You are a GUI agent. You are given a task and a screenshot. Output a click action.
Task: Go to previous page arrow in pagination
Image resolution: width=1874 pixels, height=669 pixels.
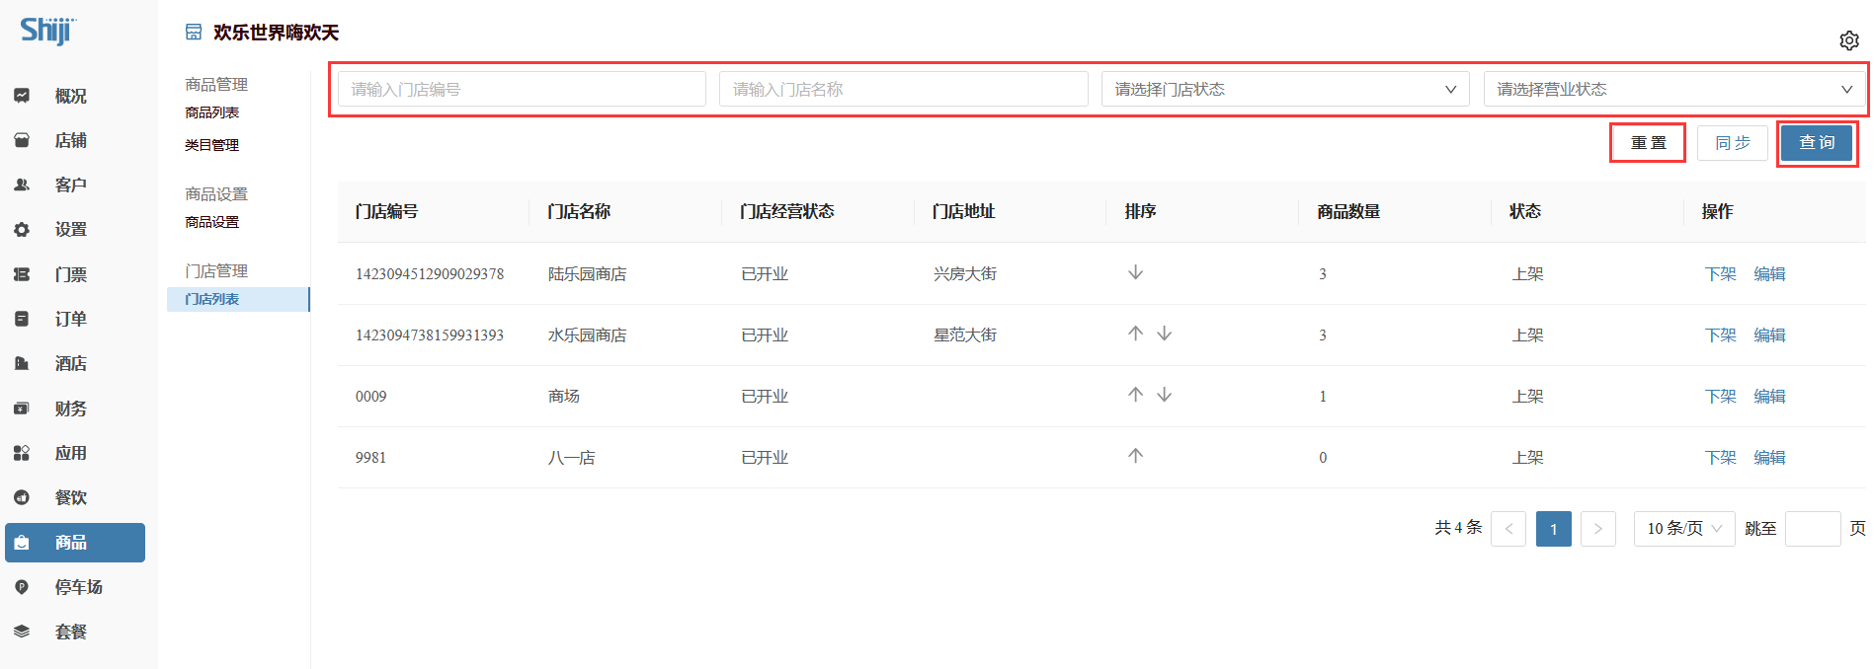point(1508,529)
